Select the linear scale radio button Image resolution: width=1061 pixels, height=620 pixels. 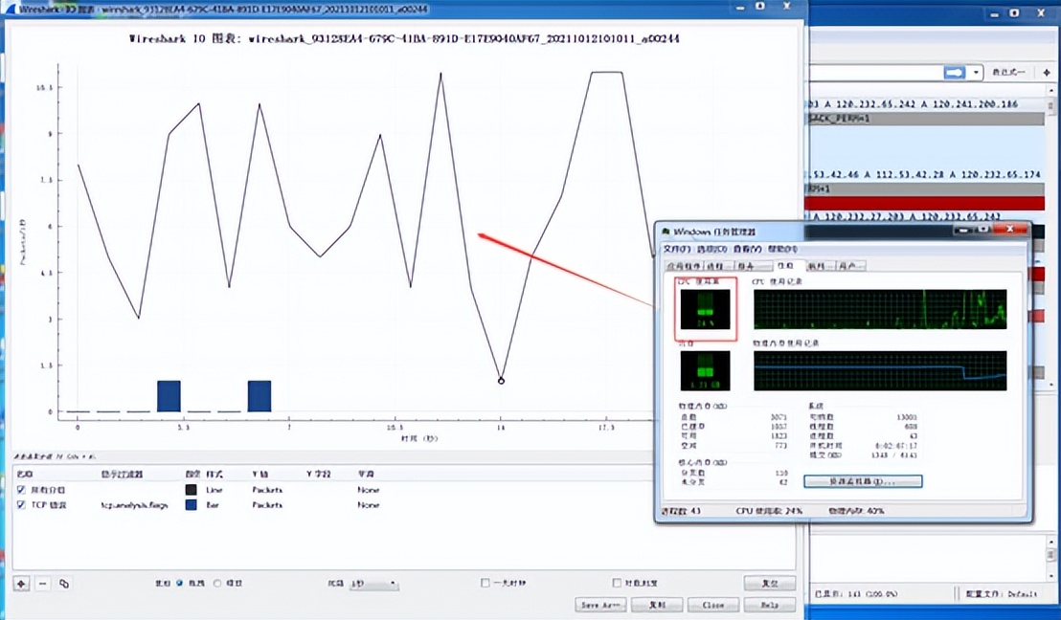tap(180, 583)
